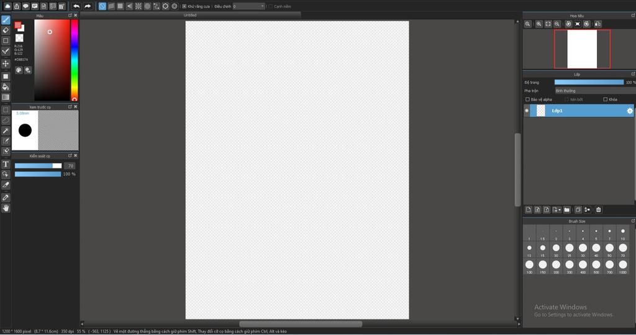This screenshot has height=335, width=636.
Task: Select the Select Pen tool
Action: pos(6,141)
